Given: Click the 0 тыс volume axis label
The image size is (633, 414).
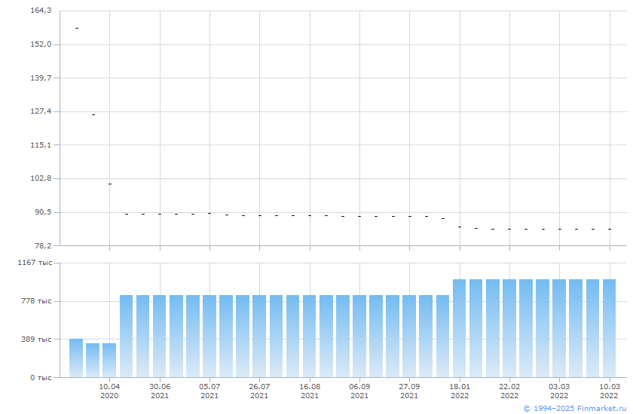Looking at the screenshot, I should 41,377.
